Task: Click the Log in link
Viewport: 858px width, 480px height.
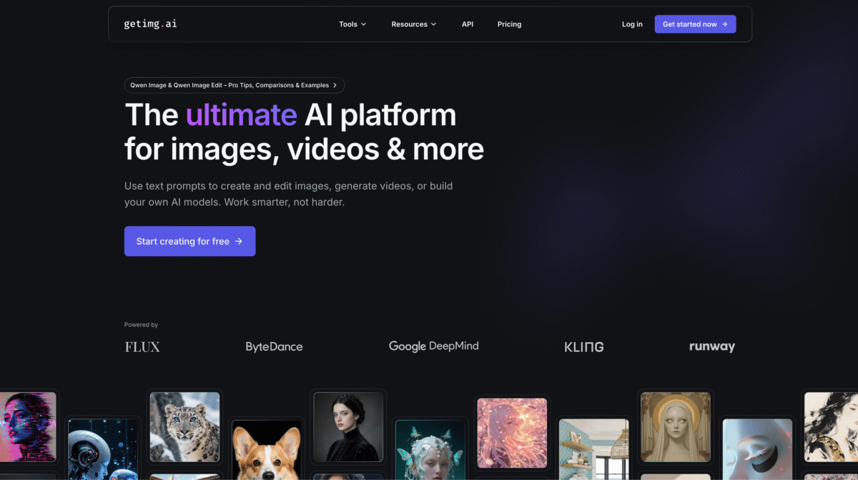Action: 632,24
